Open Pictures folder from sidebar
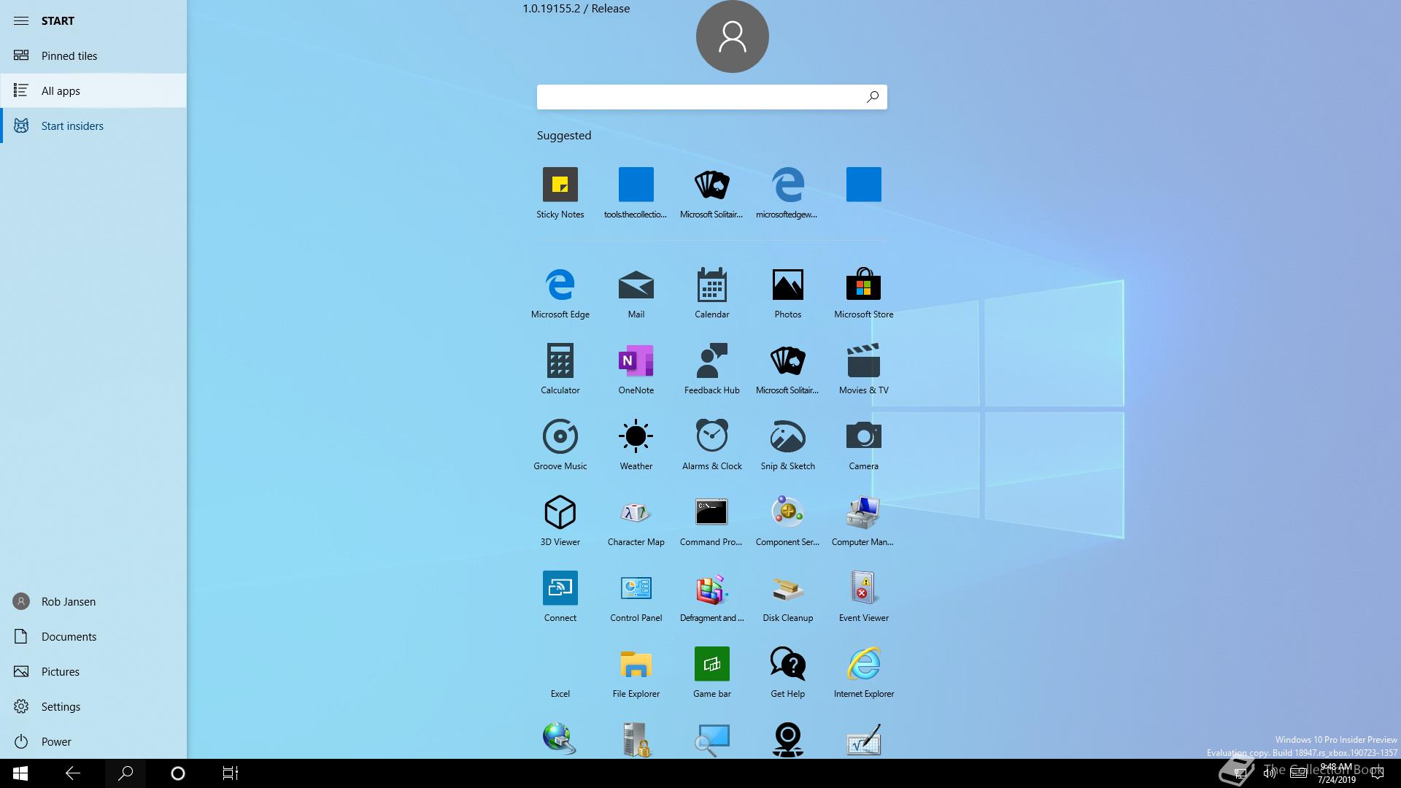This screenshot has height=788, width=1401. (x=93, y=671)
